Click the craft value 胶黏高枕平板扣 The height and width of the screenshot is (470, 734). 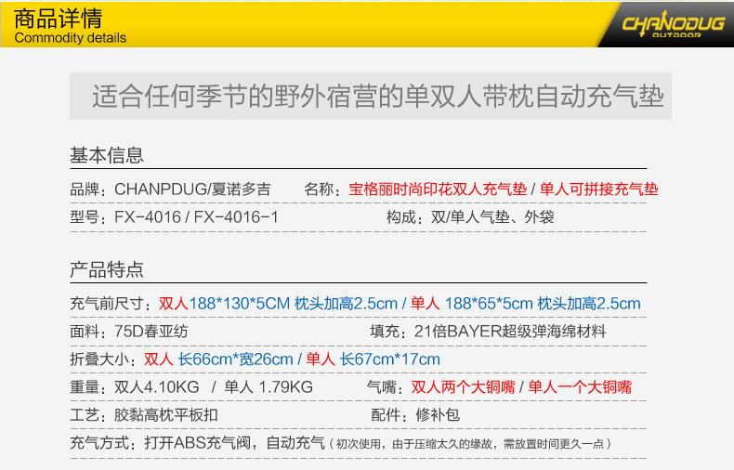coord(166,415)
